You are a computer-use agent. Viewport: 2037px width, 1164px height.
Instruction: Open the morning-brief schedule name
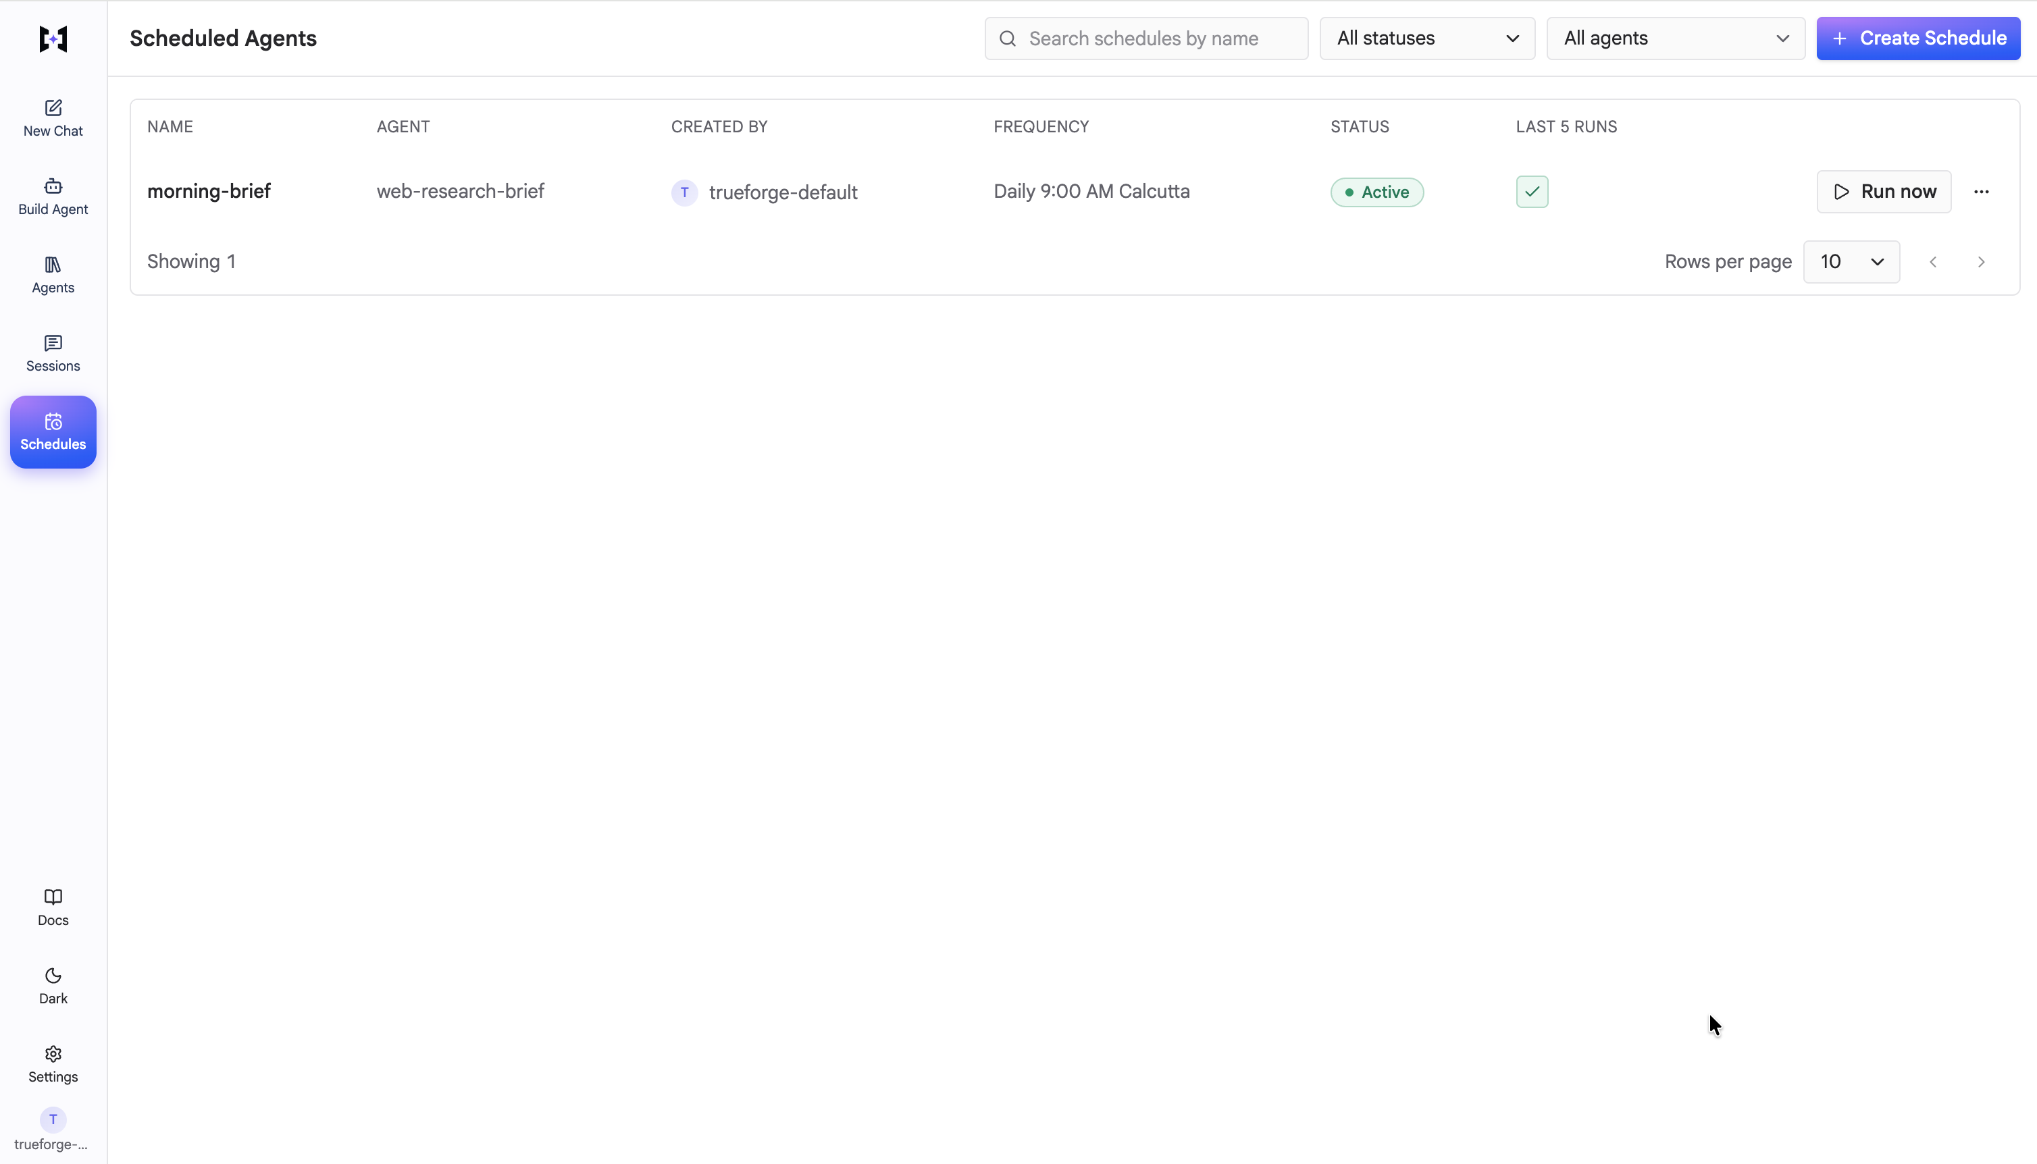coord(209,191)
